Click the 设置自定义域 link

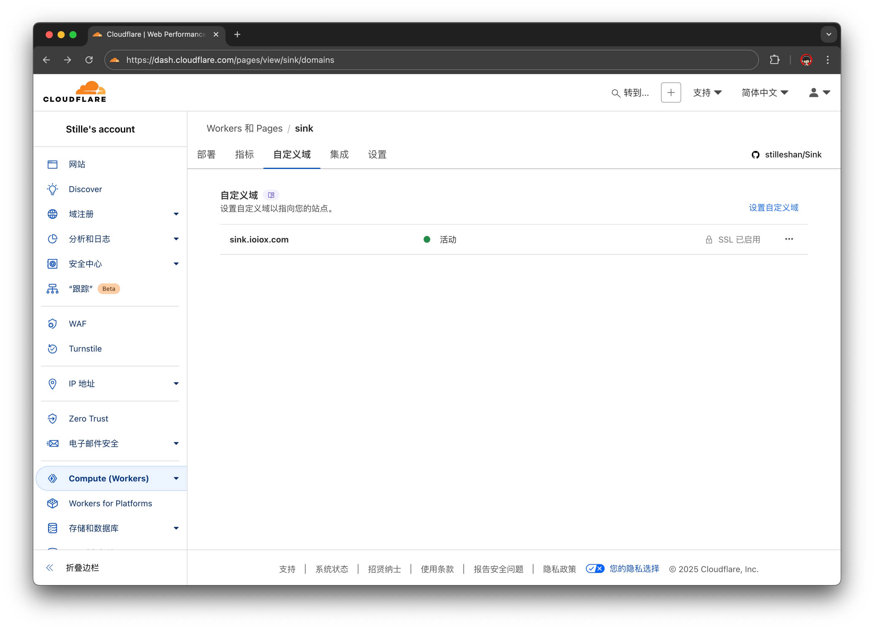(773, 207)
